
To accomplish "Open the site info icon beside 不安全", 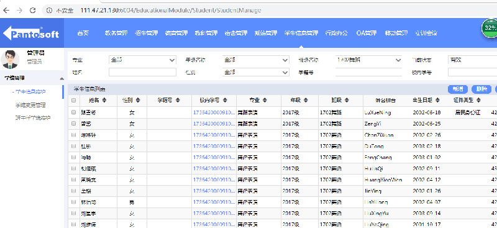I will (x=49, y=11).
